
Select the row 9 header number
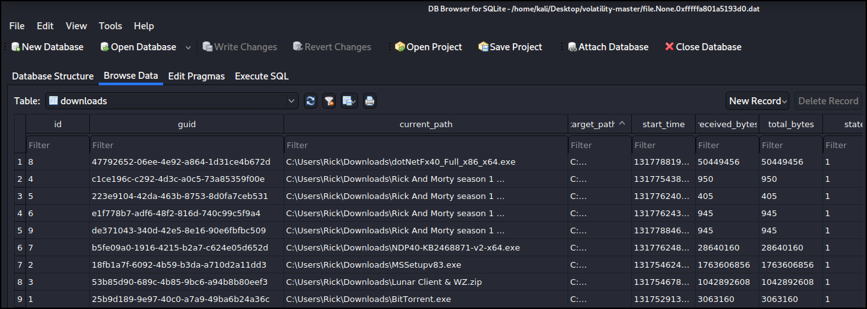coord(20,299)
